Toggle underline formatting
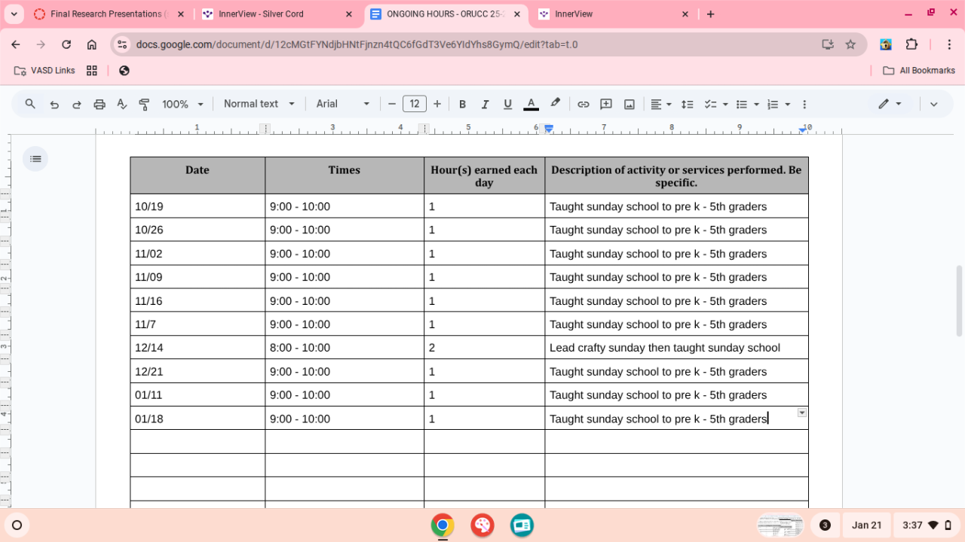The width and height of the screenshot is (965, 542). pos(507,105)
